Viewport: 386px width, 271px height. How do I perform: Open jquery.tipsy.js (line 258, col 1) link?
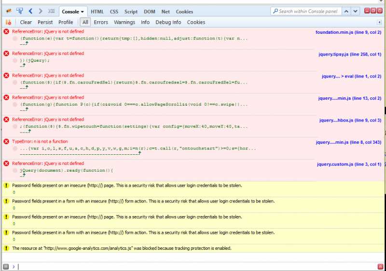(x=350, y=54)
